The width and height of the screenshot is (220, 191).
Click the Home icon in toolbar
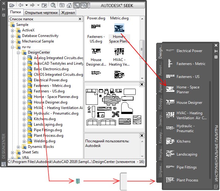click(x=69, y=6)
